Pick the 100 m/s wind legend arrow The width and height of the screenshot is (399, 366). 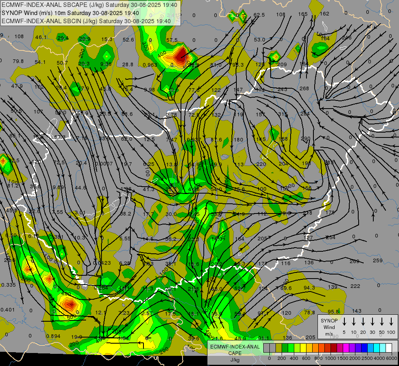click(x=391, y=322)
